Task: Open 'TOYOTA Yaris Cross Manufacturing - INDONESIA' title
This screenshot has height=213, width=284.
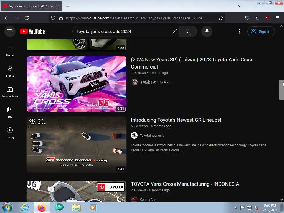Action: (x=185, y=184)
